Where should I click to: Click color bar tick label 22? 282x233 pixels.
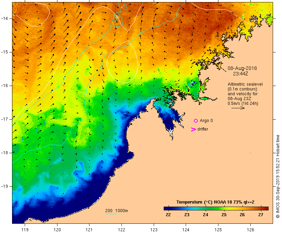click(x=168, y=215)
